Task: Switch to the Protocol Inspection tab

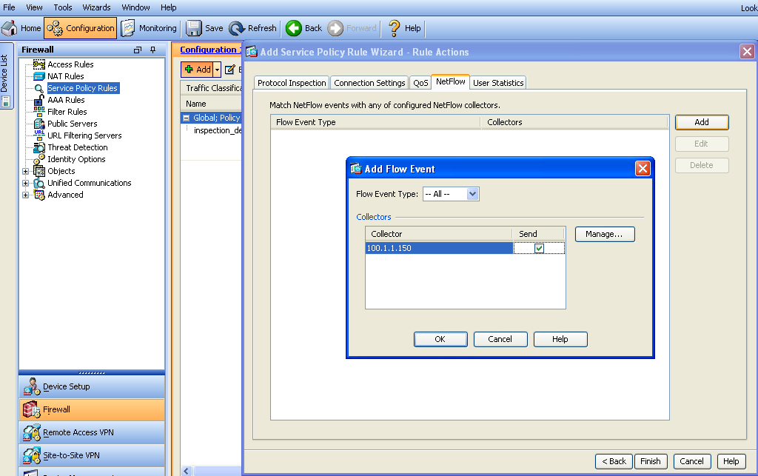Action: (x=292, y=83)
